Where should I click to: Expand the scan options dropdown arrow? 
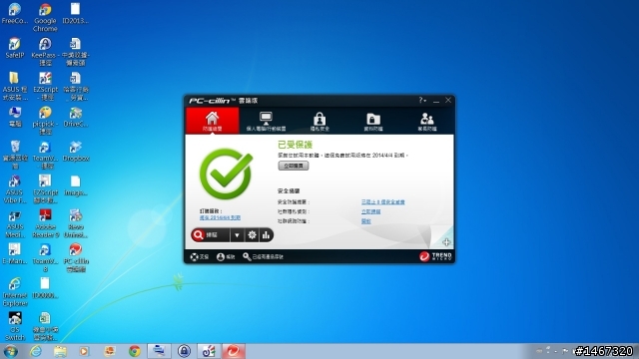tap(237, 235)
